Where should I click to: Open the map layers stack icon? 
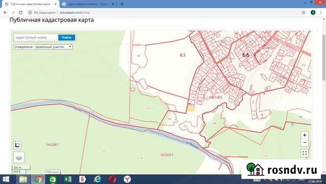19,157
